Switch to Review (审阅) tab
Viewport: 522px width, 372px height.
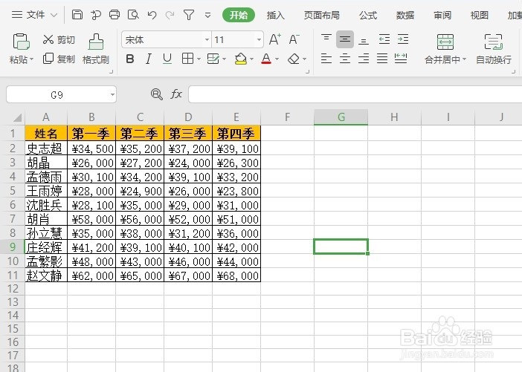(x=442, y=15)
